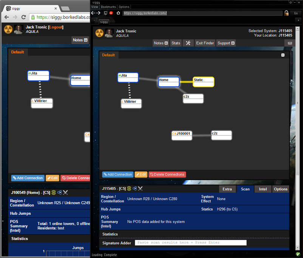The height and width of the screenshot is (258, 303).
Task: Click the keyboard icon at toolbar right
Action: coord(290,43)
